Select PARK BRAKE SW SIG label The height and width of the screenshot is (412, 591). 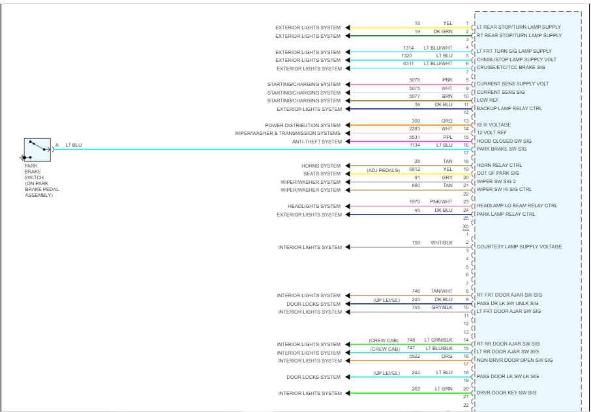(x=501, y=149)
